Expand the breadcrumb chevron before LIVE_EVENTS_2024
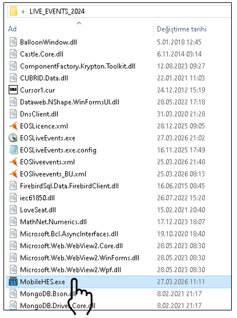Screen dimensions: 237x318 tap(23, 12)
